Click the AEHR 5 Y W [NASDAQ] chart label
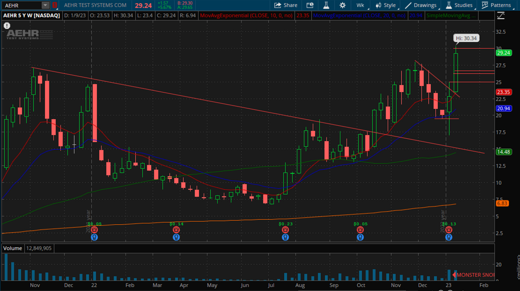 [32, 16]
